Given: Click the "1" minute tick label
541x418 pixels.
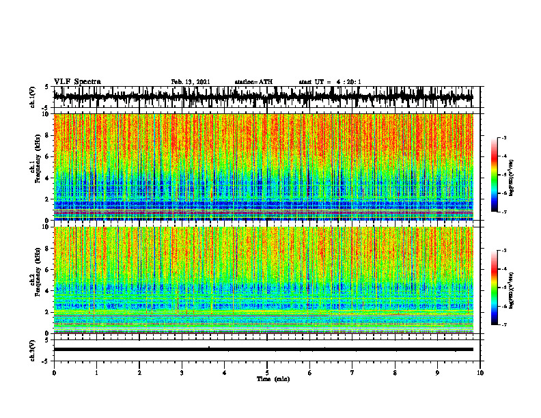Looking at the screenshot, I should 96,373.
